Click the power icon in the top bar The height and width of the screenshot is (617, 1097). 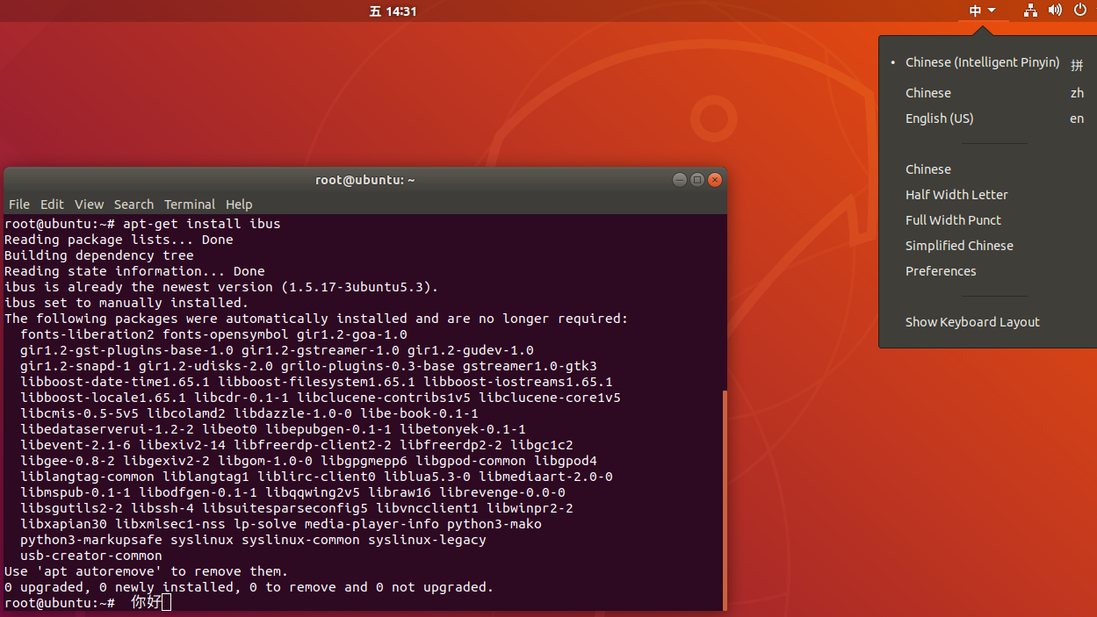pyautogui.click(x=1079, y=11)
